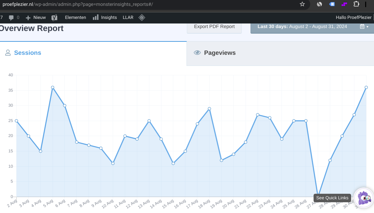Click the 18 Aug data point at 29
The width and height of the screenshot is (374, 213).
tap(209, 109)
